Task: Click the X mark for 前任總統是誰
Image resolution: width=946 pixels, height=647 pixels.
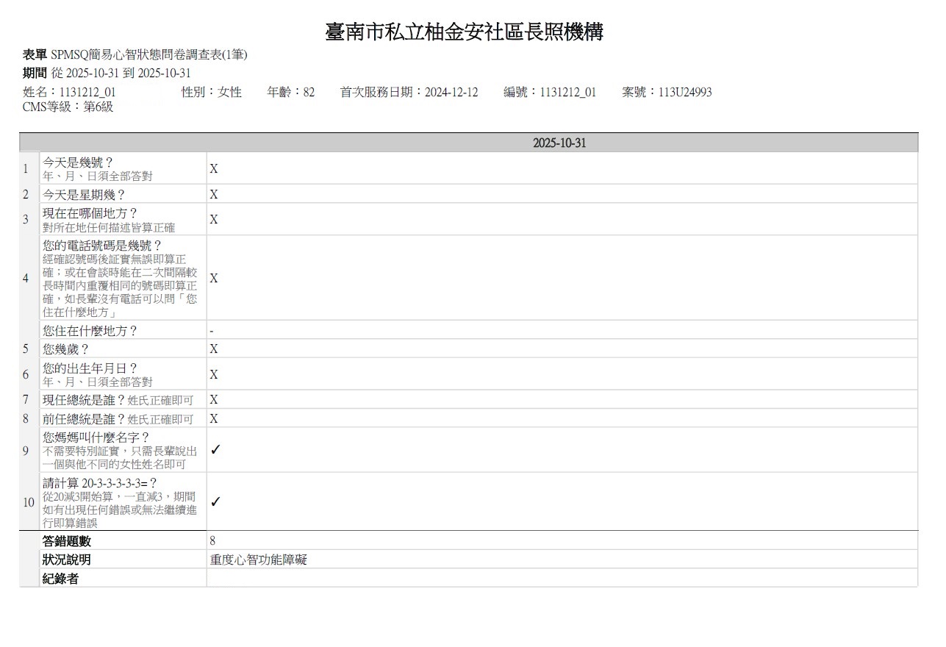Action: tap(214, 419)
